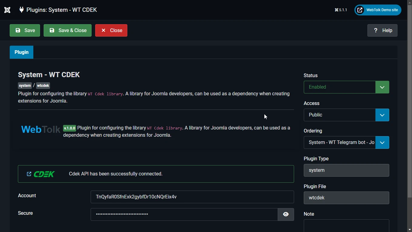Image resolution: width=412 pixels, height=232 pixels.
Task: Click the scrollbar up arrow
Action: (410, 2)
